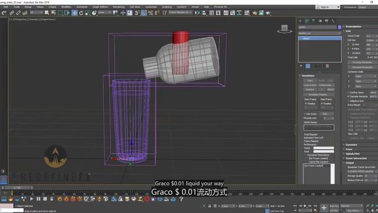
Task: Click the Play button in Phoenix FD toolbar
Action: pos(31,199)
